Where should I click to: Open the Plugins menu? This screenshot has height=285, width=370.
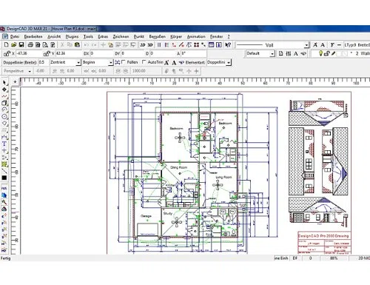point(72,36)
